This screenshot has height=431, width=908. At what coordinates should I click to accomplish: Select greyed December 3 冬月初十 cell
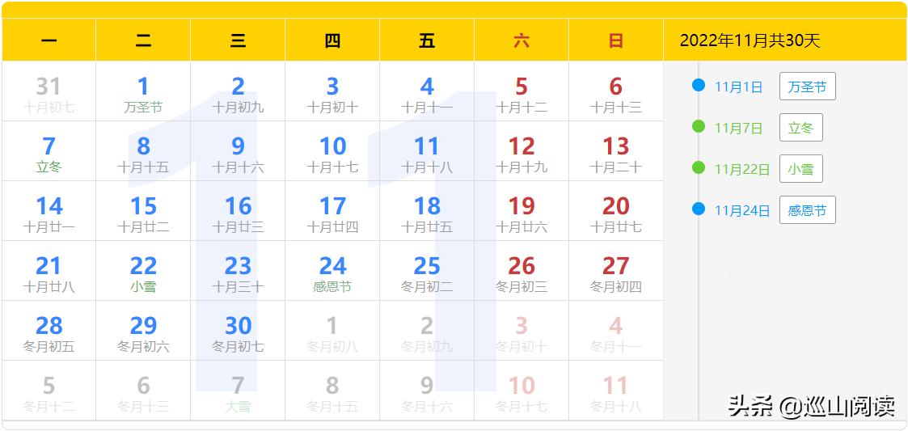522,331
